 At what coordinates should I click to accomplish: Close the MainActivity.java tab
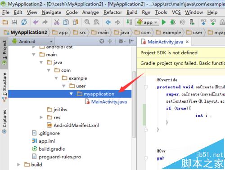tap(187, 42)
